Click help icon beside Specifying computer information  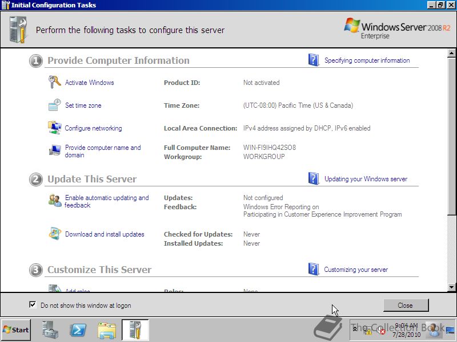point(314,60)
